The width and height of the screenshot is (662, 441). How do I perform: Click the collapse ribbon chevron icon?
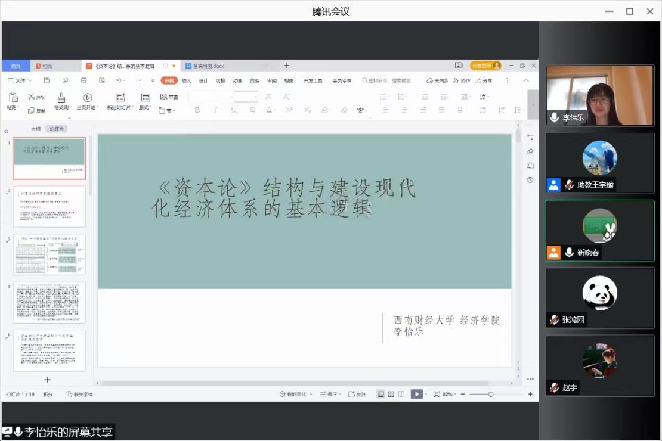tap(526, 80)
